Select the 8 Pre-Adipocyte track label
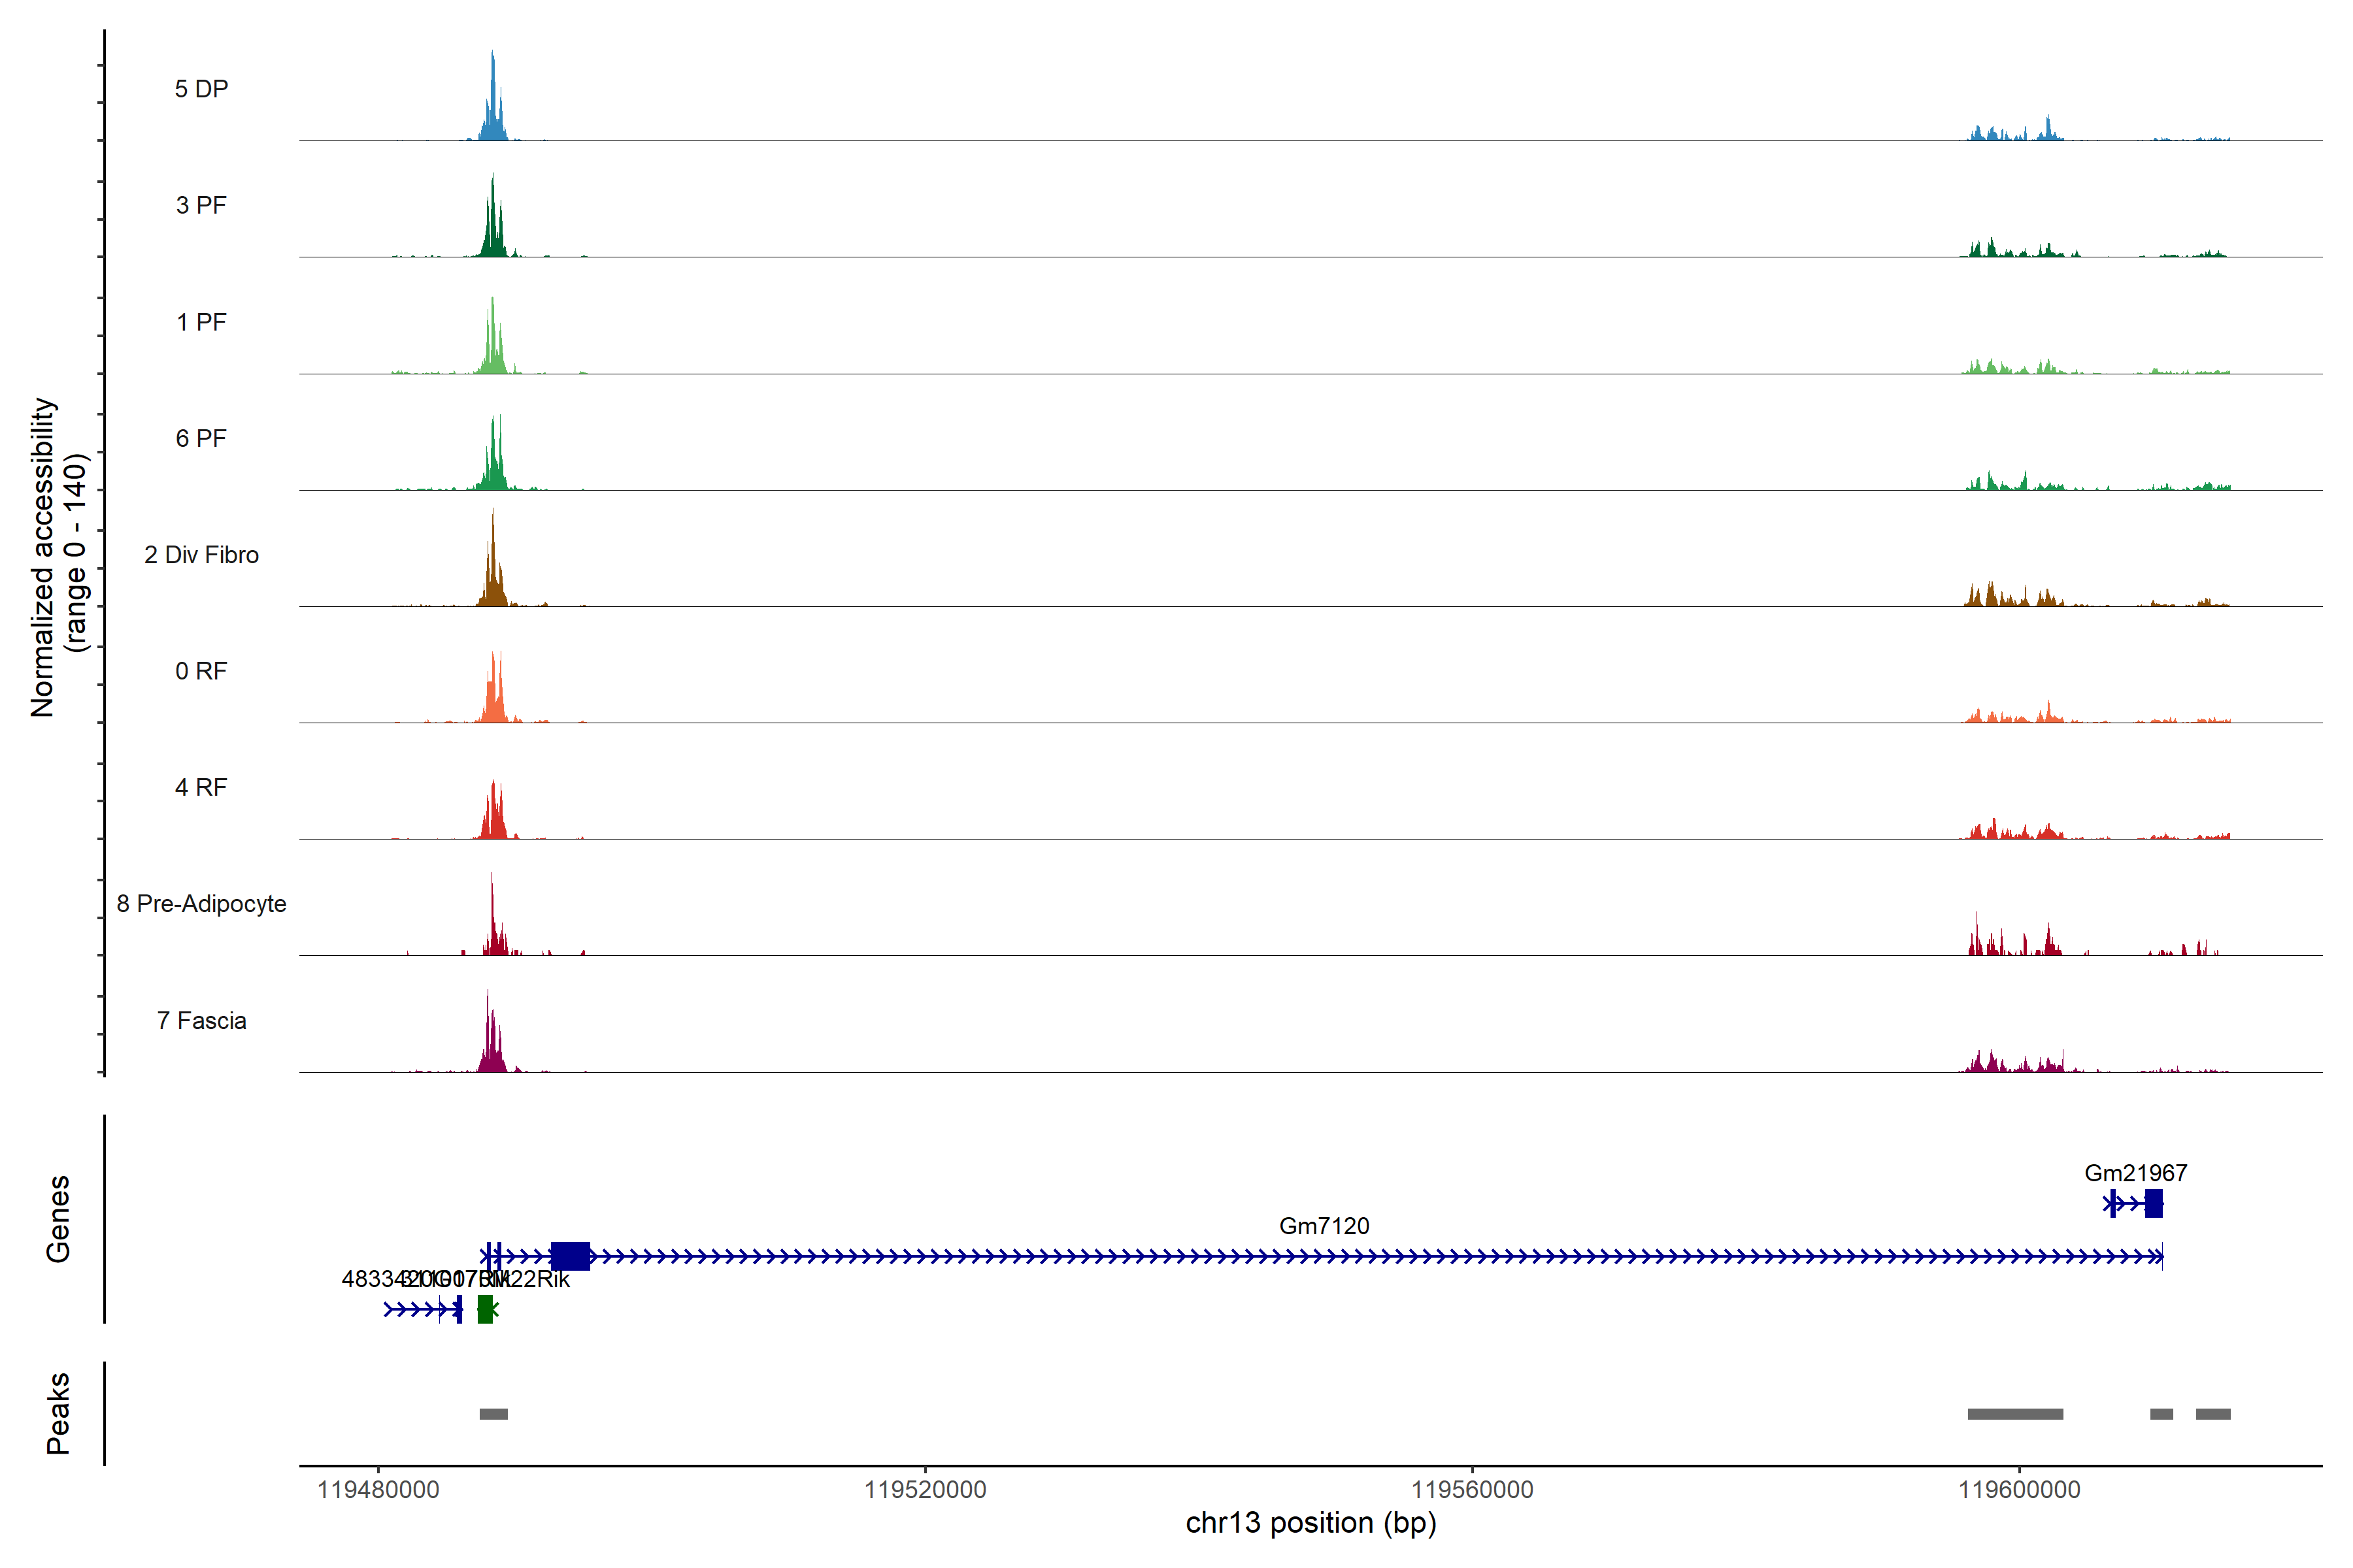 201,904
